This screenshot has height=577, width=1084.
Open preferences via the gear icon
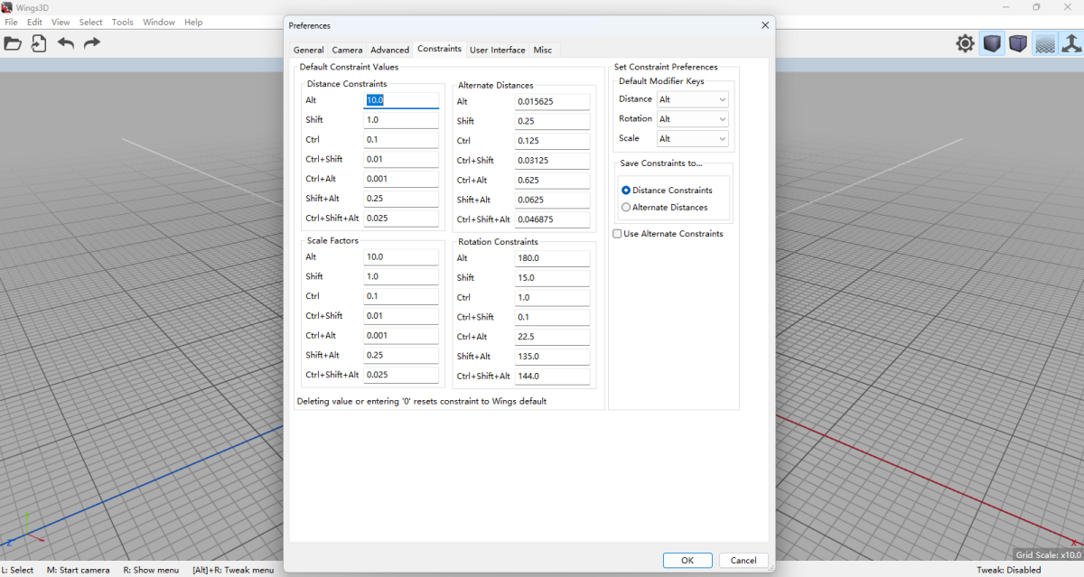click(x=966, y=43)
